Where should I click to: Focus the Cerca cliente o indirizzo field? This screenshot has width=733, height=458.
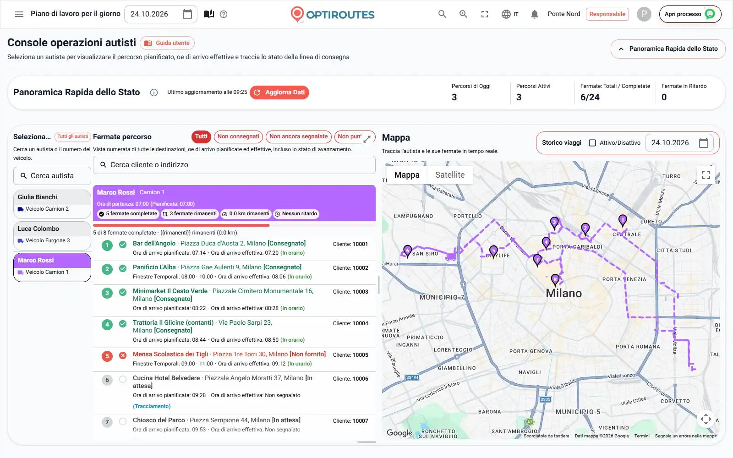(234, 165)
